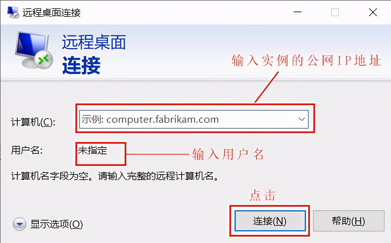
Task: Click the 计算机(C): field label
Action: 33,122
